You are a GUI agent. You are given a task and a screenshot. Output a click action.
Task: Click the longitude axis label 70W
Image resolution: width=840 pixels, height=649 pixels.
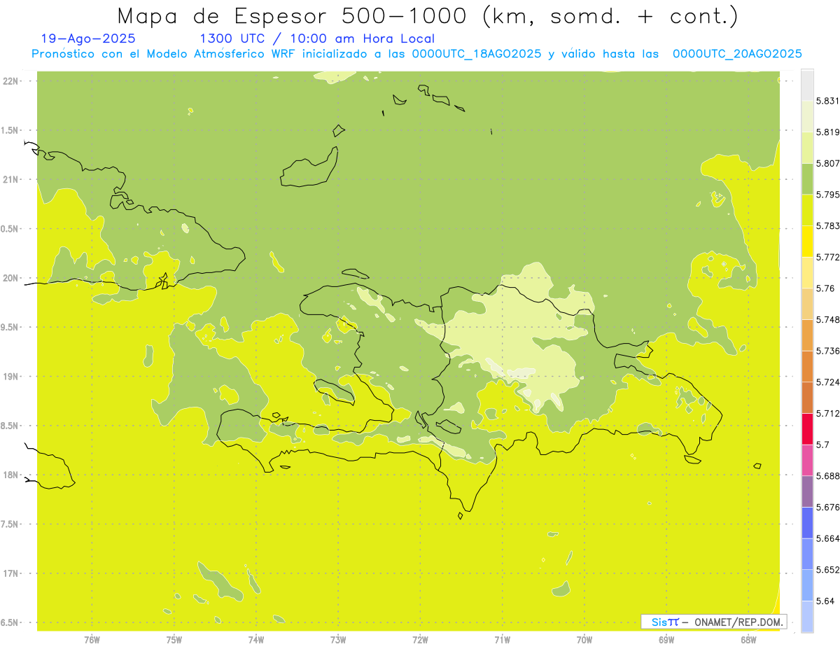coord(584,639)
